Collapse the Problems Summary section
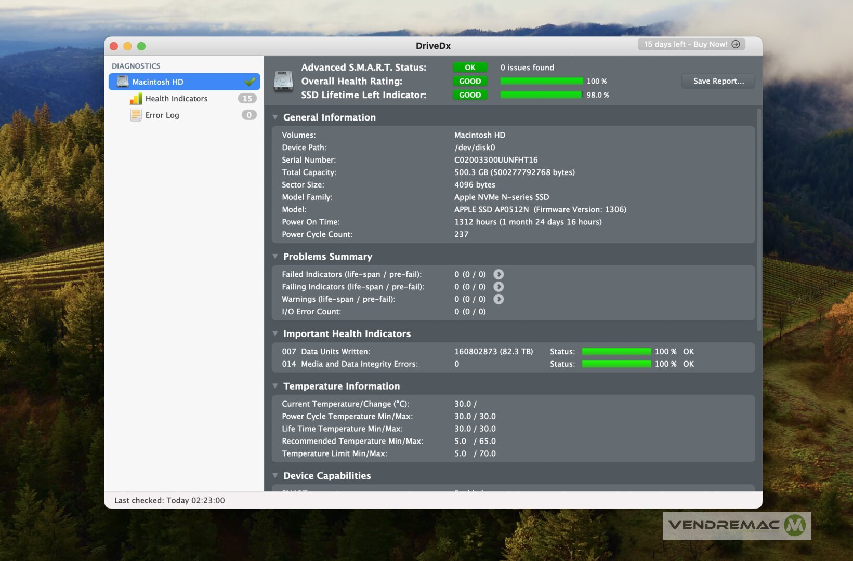This screenshot has width=853, height=561. coord(275,257)
